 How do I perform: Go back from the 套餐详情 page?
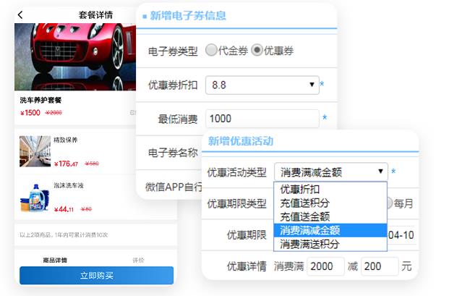[x=20, y=15]
